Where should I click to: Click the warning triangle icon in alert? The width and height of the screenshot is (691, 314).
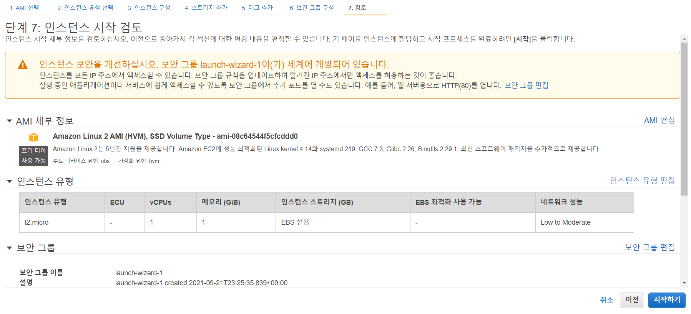coord(23,65)
